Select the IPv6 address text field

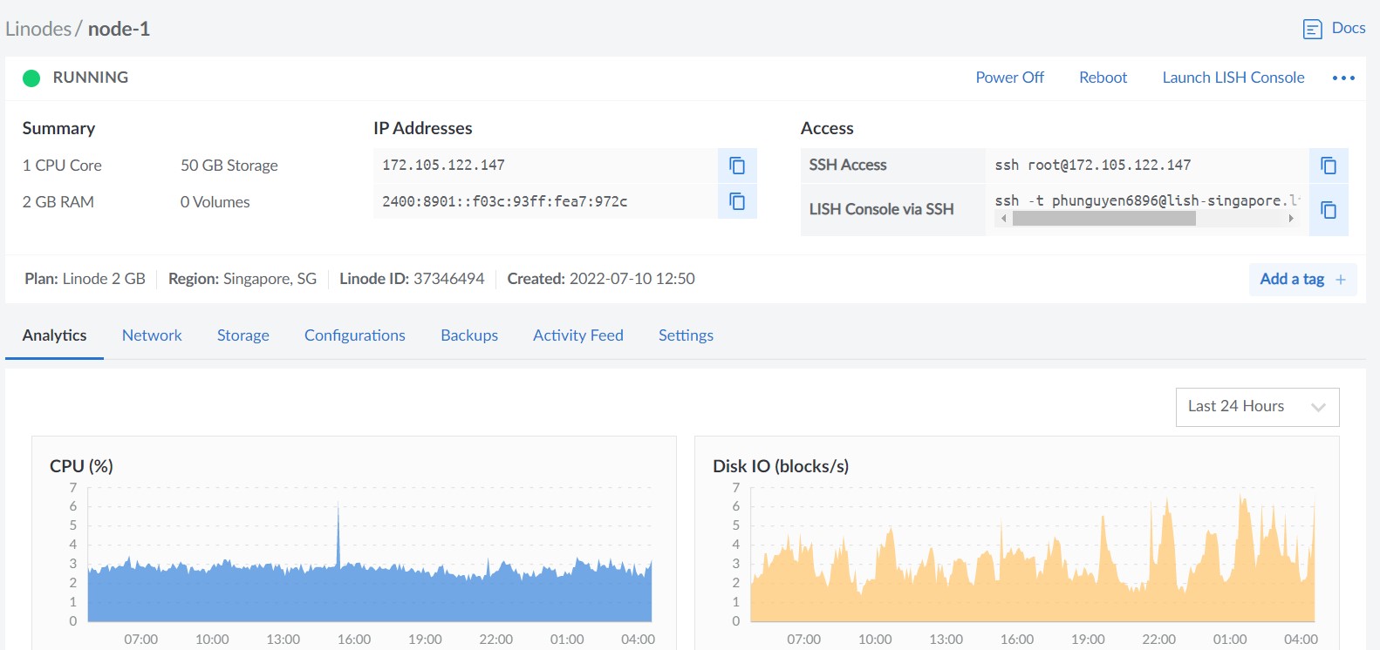pyautogui.click(x=545, y=201)
